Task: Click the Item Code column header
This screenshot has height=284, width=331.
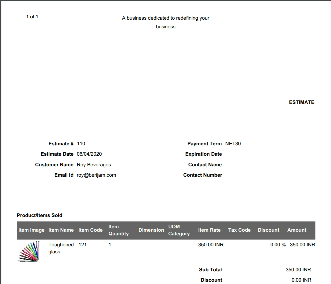Action: [90, 230]
